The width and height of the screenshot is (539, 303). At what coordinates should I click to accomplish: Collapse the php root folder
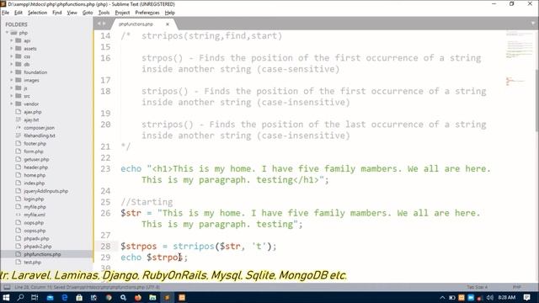7,33
